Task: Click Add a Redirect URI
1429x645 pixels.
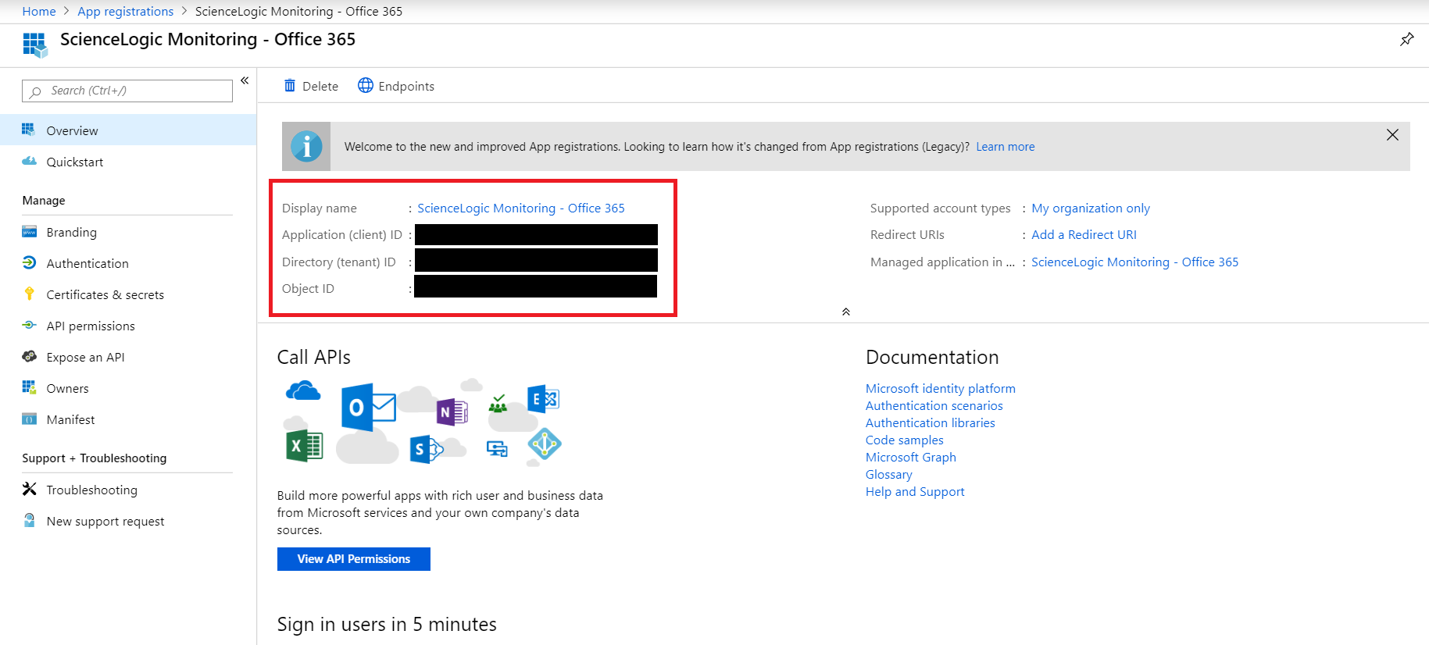Action: pos(1084,235)
